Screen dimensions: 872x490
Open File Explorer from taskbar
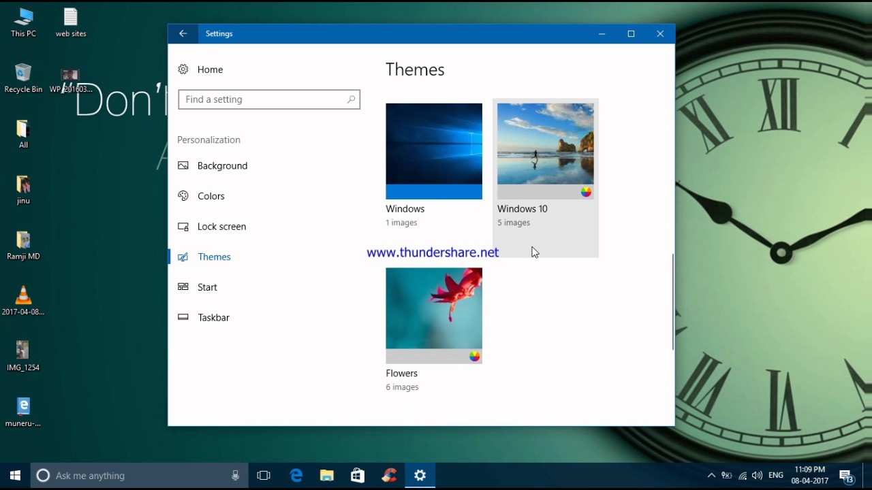pos(327,476)
